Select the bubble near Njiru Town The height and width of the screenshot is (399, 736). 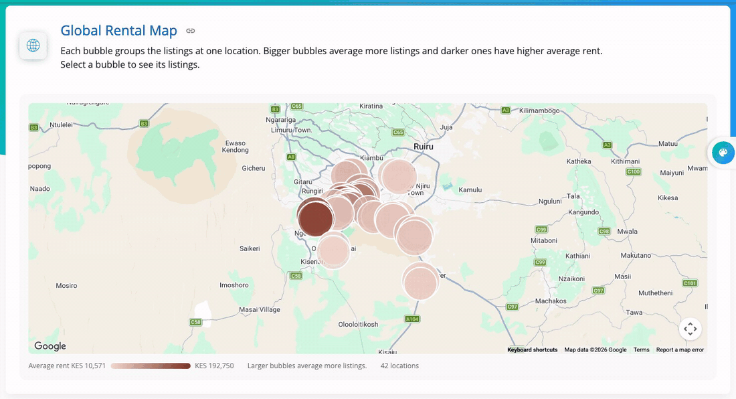[x=399, y=177]
